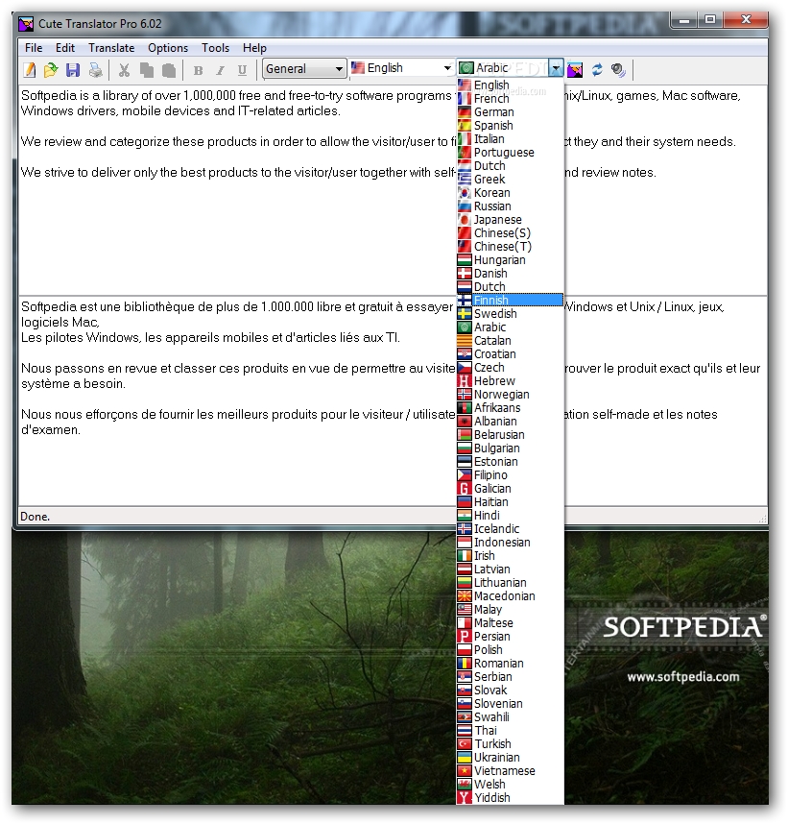
Task: Select French from the language list
Action: [x=510, y=98]
